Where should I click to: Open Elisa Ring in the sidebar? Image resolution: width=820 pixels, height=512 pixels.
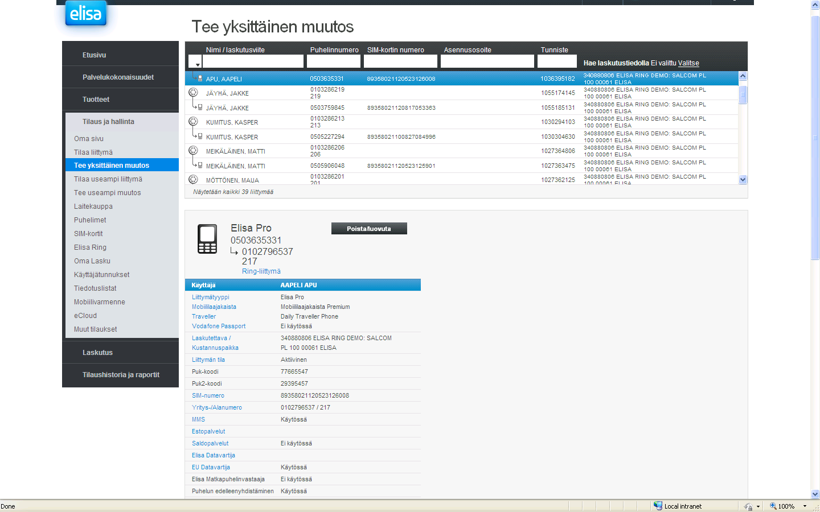coord(90,247)
